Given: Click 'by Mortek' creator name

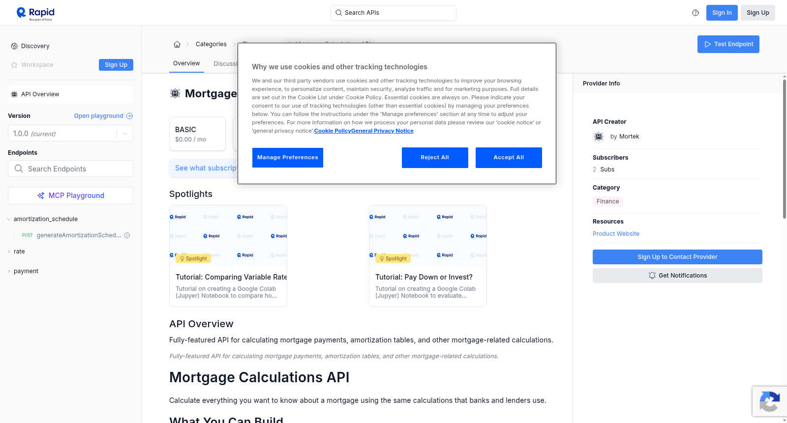Looking at the screenshot, I should pos(625,137).
